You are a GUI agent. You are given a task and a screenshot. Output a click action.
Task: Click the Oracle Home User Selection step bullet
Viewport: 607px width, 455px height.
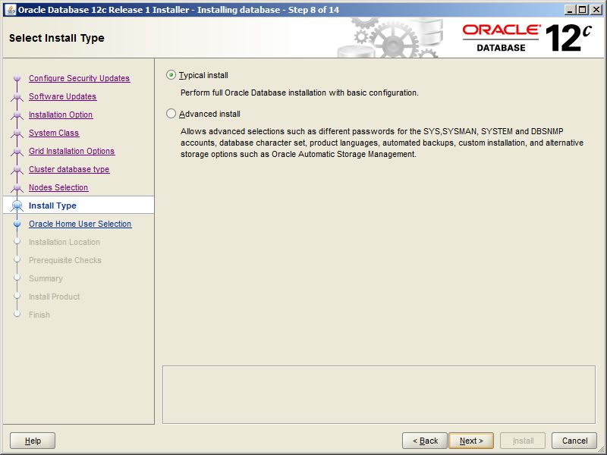pyautogui.click(x=17, y=224)
